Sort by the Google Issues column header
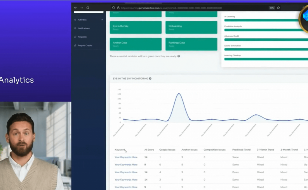308x190 pixels. pyautogui.click(x=167, y=150)
